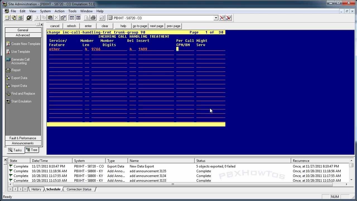Viewport: 357px width, 201px height.
Task: Click the Per Call CPN/BN field in 'other' row
Action: (x=185, y=49)
